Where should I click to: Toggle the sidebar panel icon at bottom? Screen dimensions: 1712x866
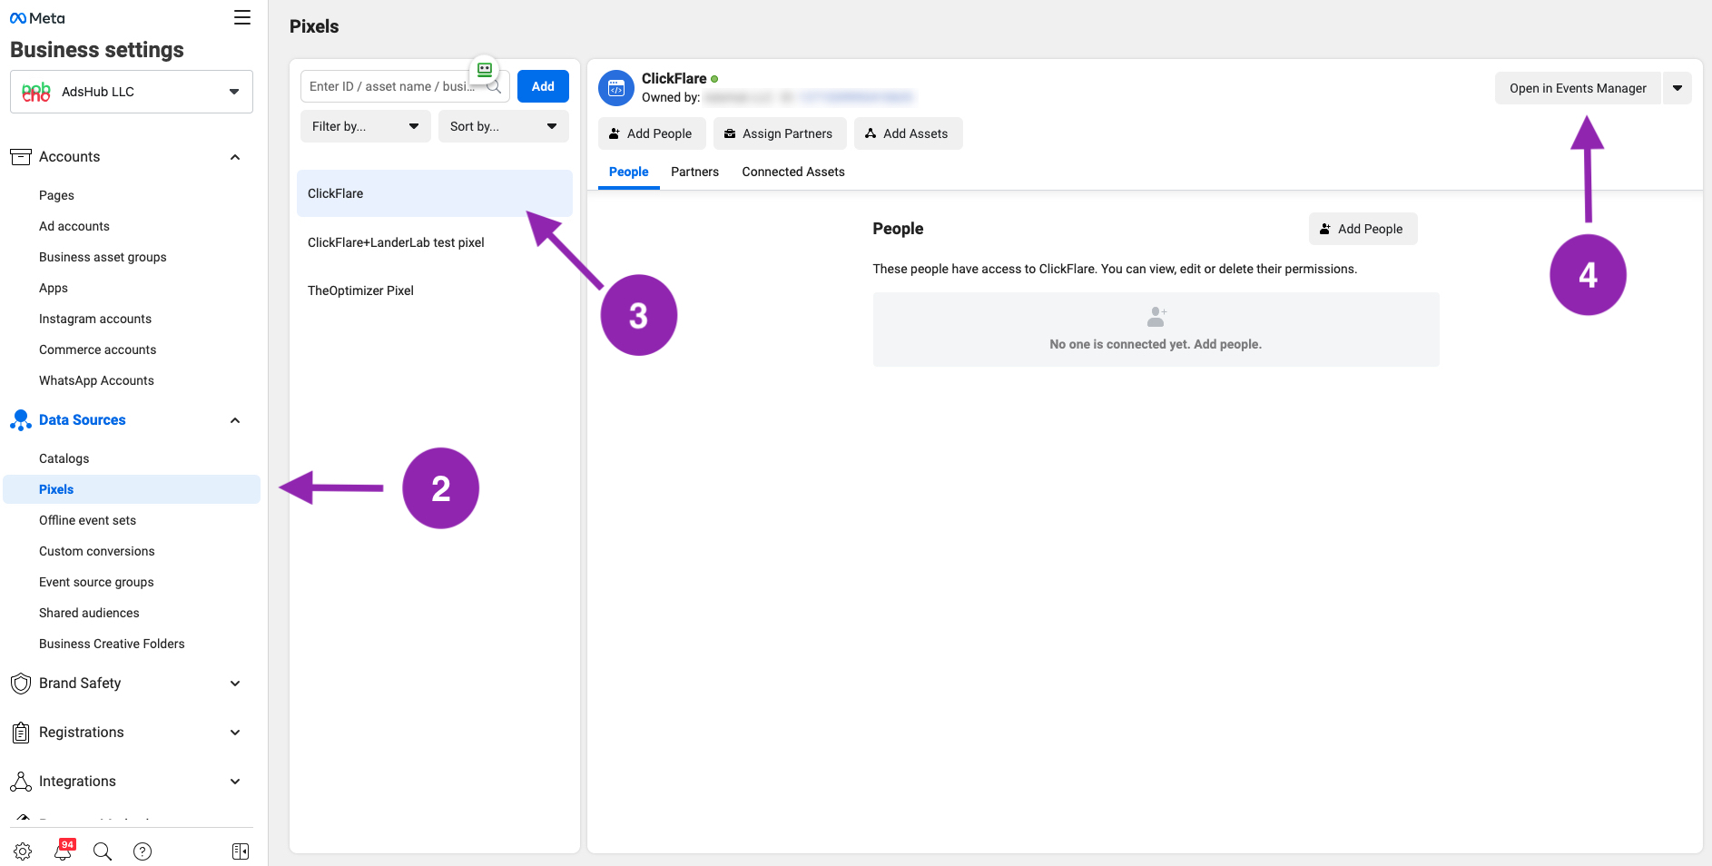point(241,851)
